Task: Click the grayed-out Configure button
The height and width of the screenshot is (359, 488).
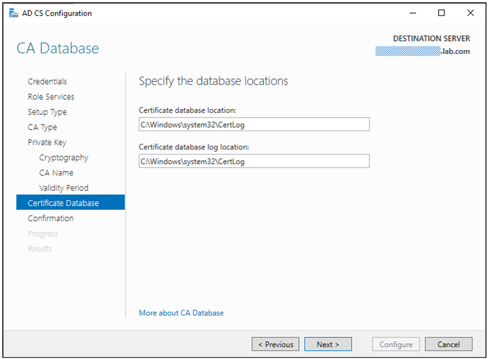Action: [396, 344]
